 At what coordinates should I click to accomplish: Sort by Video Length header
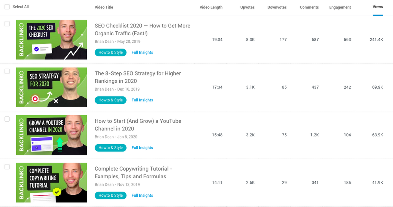(x=211, y=7)
